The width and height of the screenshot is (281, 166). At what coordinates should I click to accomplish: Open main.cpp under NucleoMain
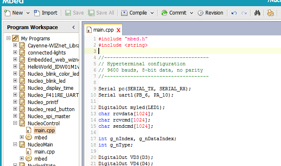44,152
